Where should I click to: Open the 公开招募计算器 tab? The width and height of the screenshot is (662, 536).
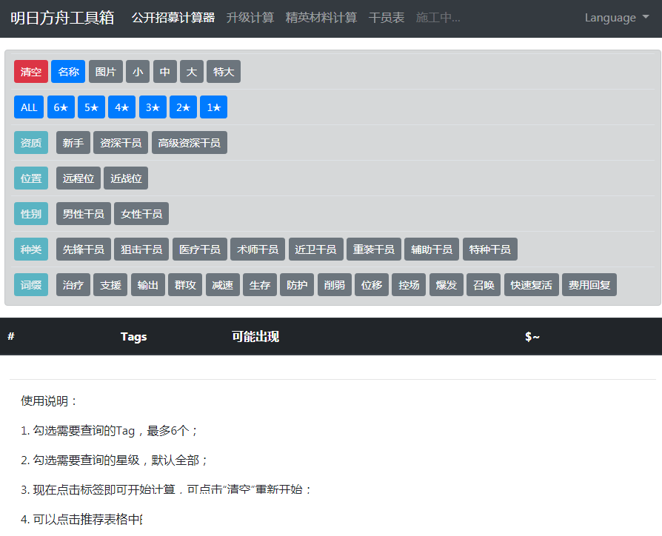(173, 18)
